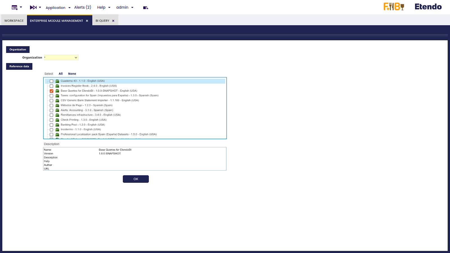The height and width of the screenshot is (253, 450).
Task: Click module icon for Remittances infrastructure
Action: coord(57,115)
